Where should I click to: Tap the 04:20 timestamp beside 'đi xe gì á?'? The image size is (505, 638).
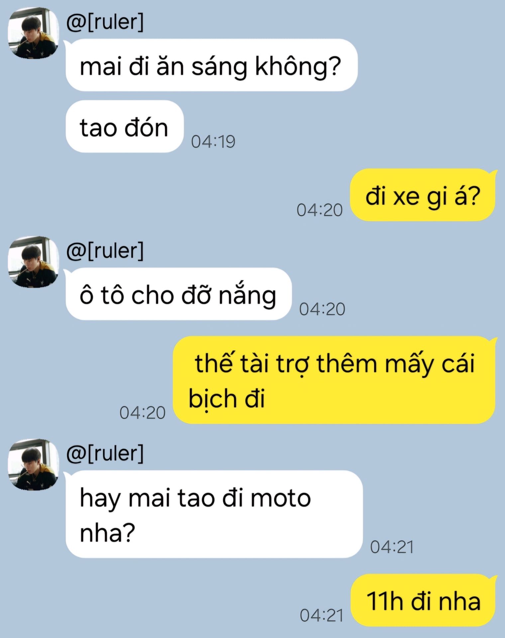click(x=320, y=210)
